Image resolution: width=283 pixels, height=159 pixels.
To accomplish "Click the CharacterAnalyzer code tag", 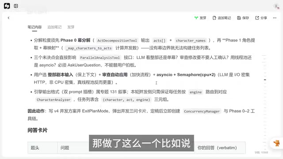I will [x=54, y=100].
